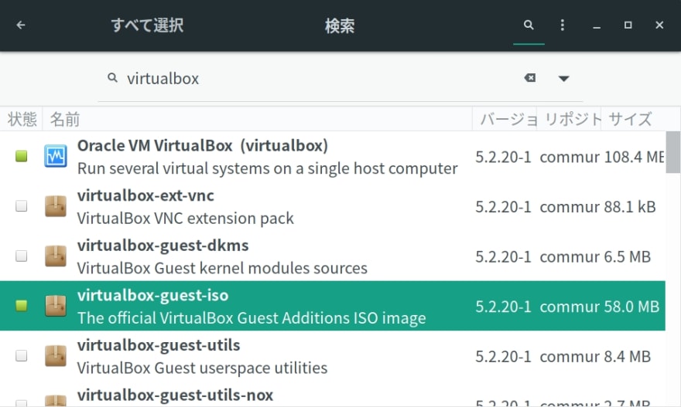Minimize the package manager window
681x407 pixels.
click(x=597, y=26)
